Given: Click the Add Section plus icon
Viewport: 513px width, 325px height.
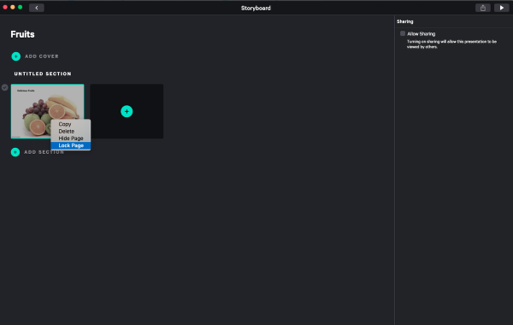Looking at the screenshot, I should click(15, 152).
